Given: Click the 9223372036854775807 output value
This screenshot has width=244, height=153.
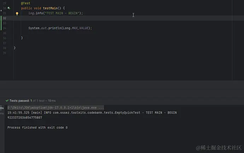Looking at the screenshot, I should coord(25,117).
